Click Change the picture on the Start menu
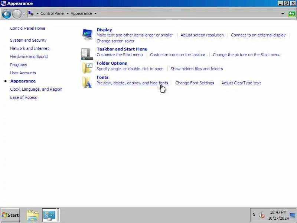Image resolution: width=297 pixels, height=223 pixels. point(247,55)
